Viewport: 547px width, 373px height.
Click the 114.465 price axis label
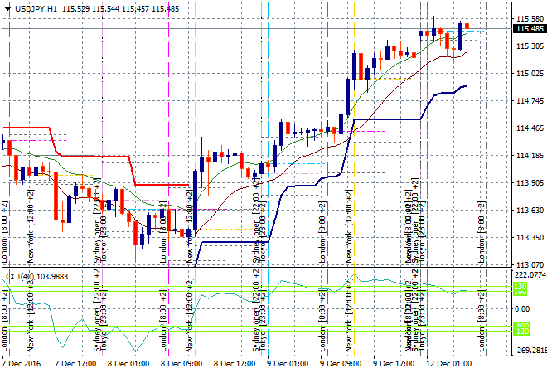(x=529, y=128)
